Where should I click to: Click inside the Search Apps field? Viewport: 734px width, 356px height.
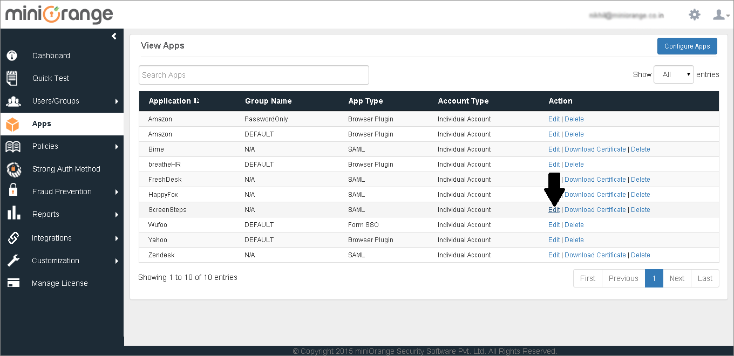click(x=254, y=75)
